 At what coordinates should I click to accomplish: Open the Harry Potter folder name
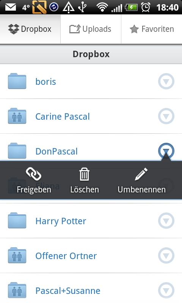pyautogui.click(x=61, y=221)
